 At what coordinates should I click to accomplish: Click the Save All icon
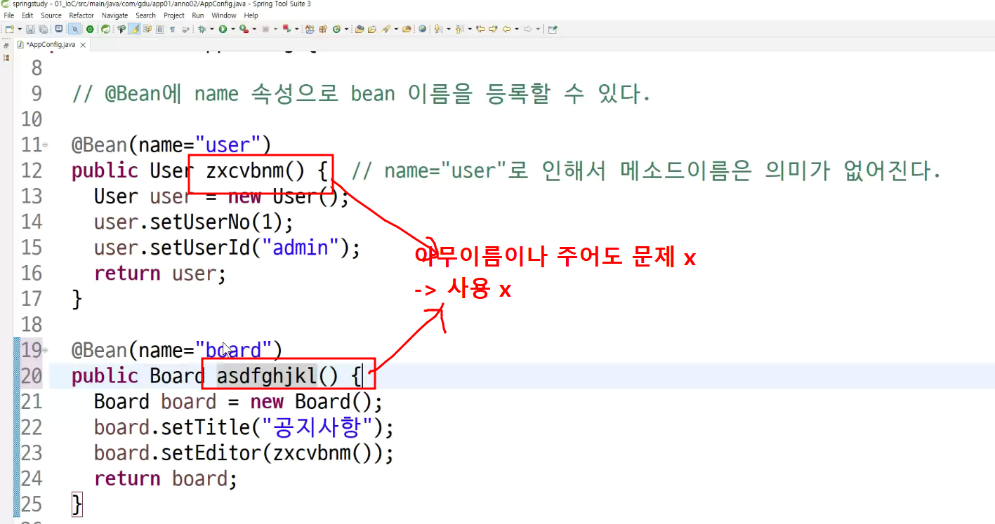point(43,29)
